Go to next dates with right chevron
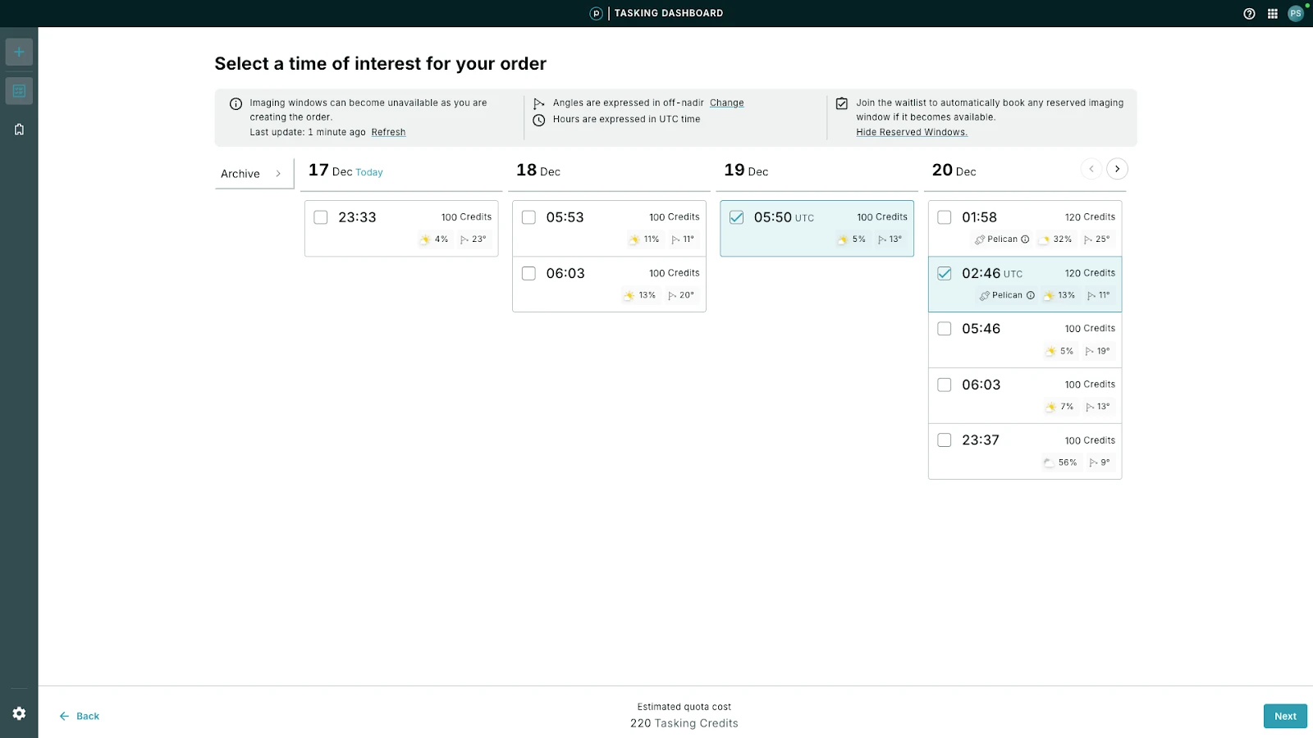Image resolution: width=1313 pixels, height=738 pixels. tap(1117, 169)
